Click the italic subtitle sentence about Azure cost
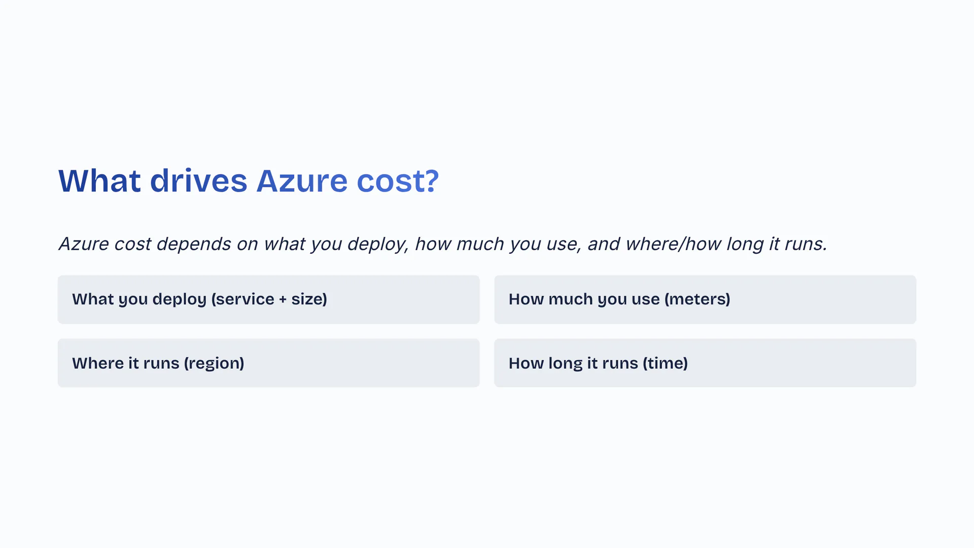The width and height of the screenshot is (974, 548). point(442,244)
